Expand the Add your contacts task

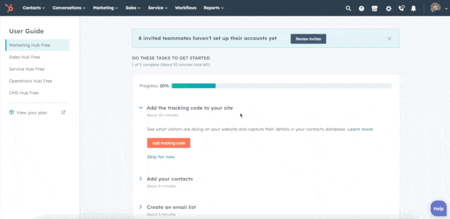click(141, 179)
